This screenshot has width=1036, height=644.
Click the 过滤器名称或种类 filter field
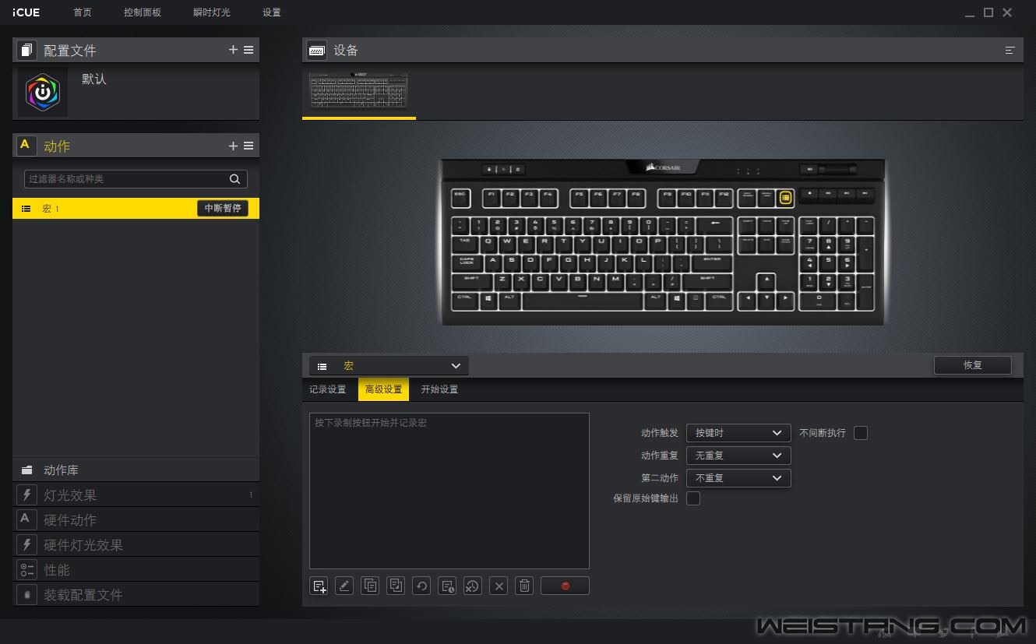point(136,179)
